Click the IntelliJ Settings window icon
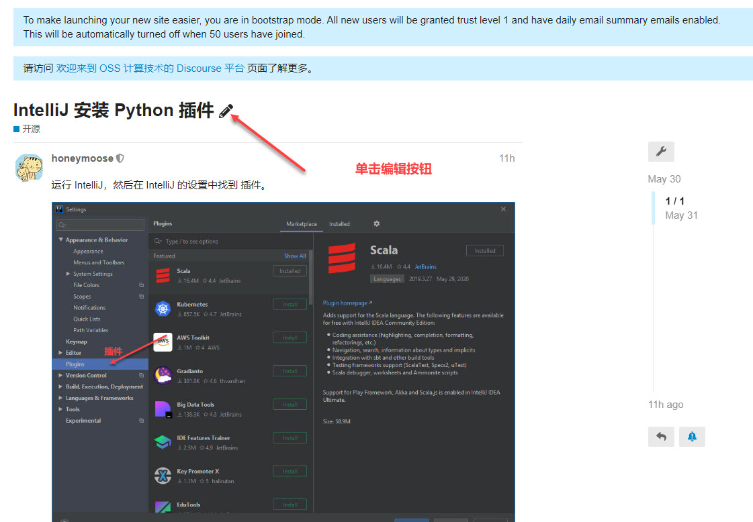Image resolution: width=753 pixels, height=522 pixels. click(x=60, y=209)
